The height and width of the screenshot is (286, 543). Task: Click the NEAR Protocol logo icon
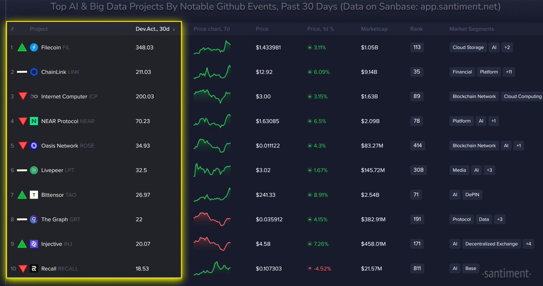[34, 121]
